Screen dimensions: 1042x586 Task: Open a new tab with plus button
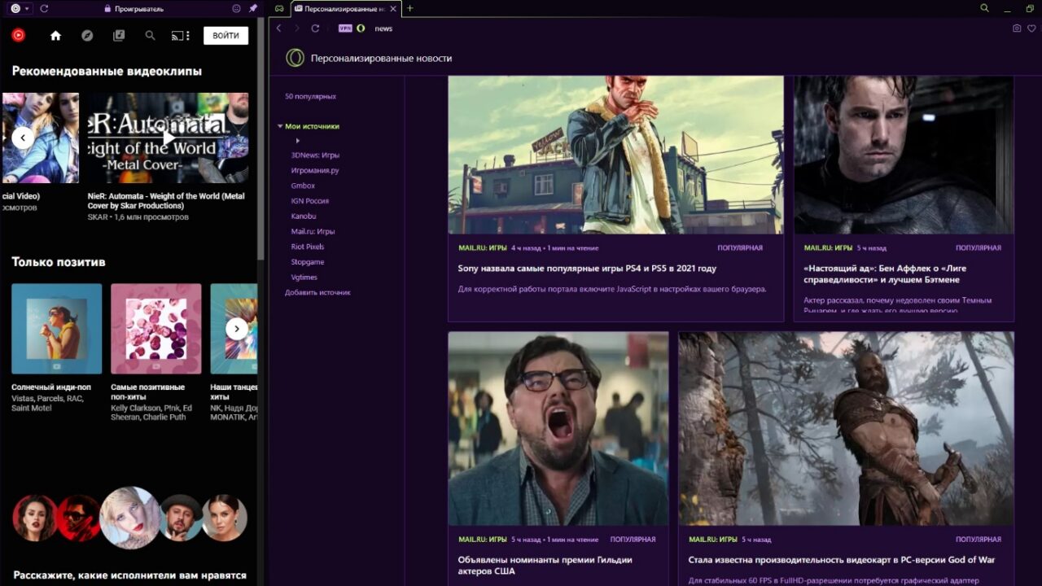pyautogui.click(x=409, y=8)
